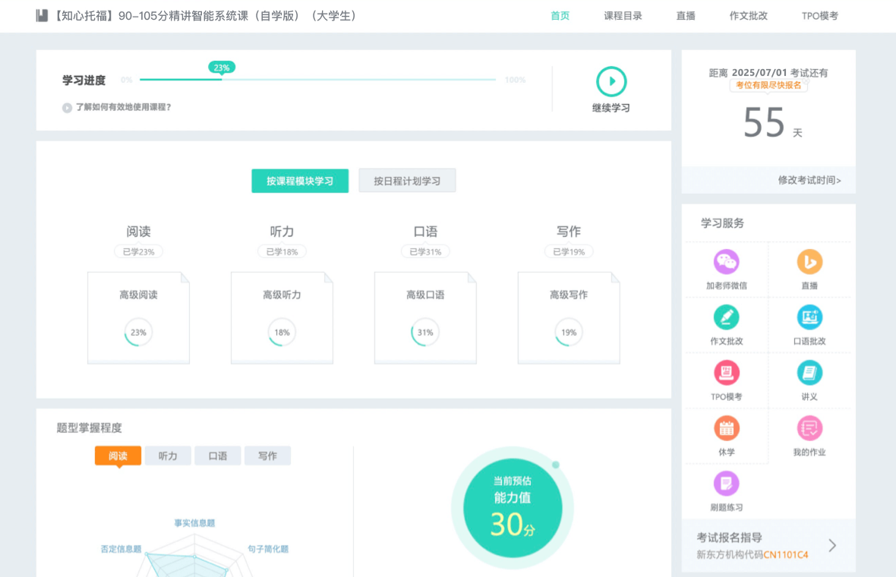Click 了解如何有效地使用课程 help link
This screenshot has height=577, width=896.
(122, 107)
